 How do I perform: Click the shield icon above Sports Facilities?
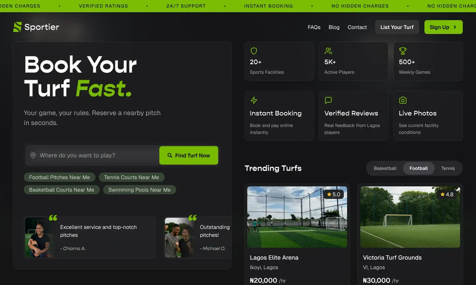click(x=254, y=51)
